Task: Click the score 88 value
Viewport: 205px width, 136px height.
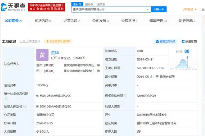Action: tap(187, 51)
